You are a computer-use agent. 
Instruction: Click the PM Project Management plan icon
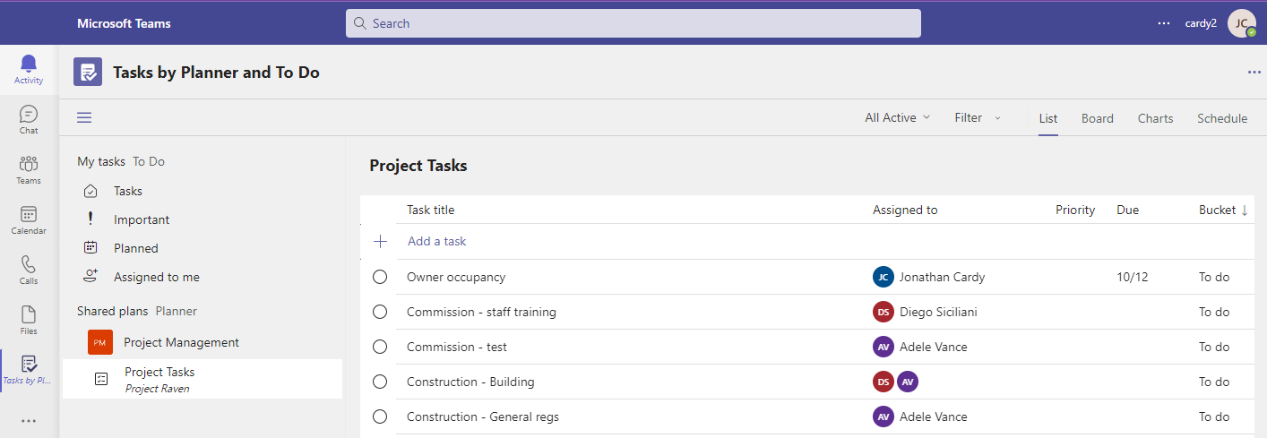point(100,342)
